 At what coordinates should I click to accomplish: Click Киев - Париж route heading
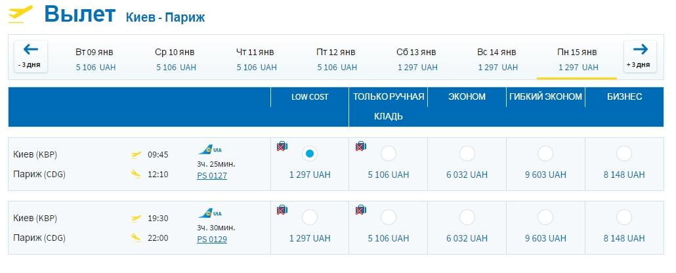pyautogui.click(x=165, y=18)
